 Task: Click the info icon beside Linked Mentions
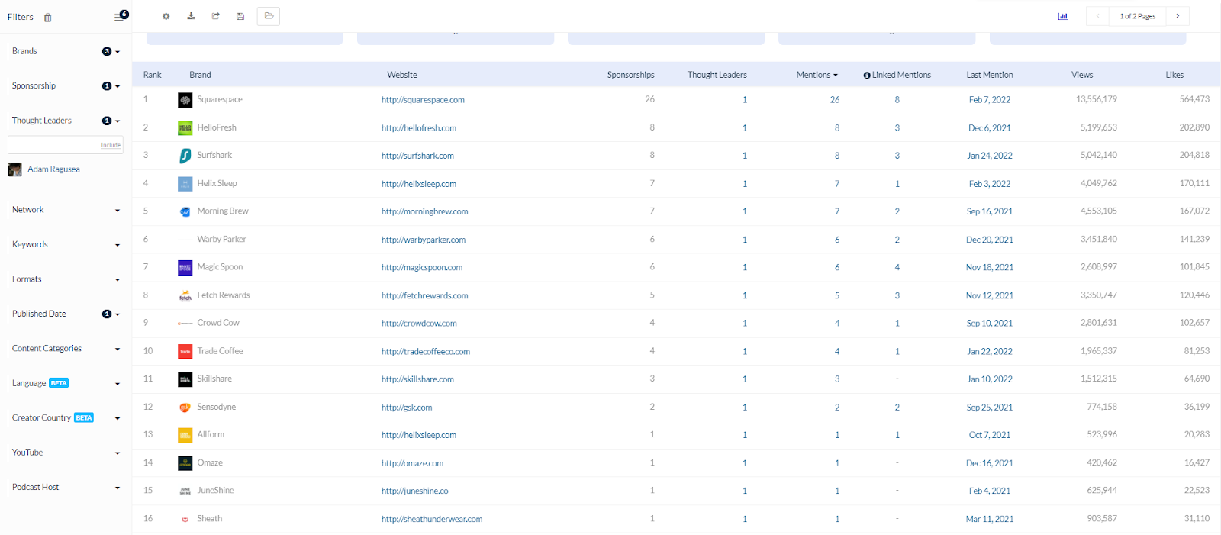[x=867, y=76]
